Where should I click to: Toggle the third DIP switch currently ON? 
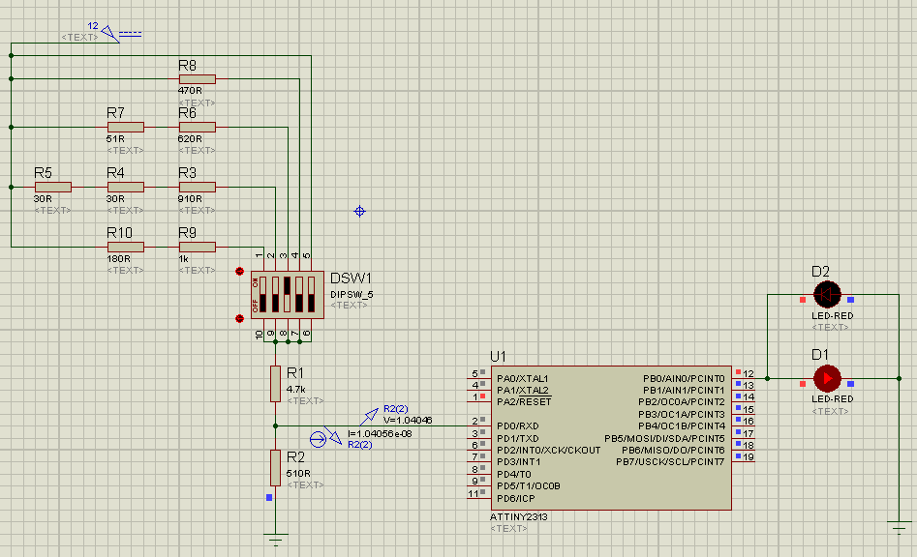point(287,294)
